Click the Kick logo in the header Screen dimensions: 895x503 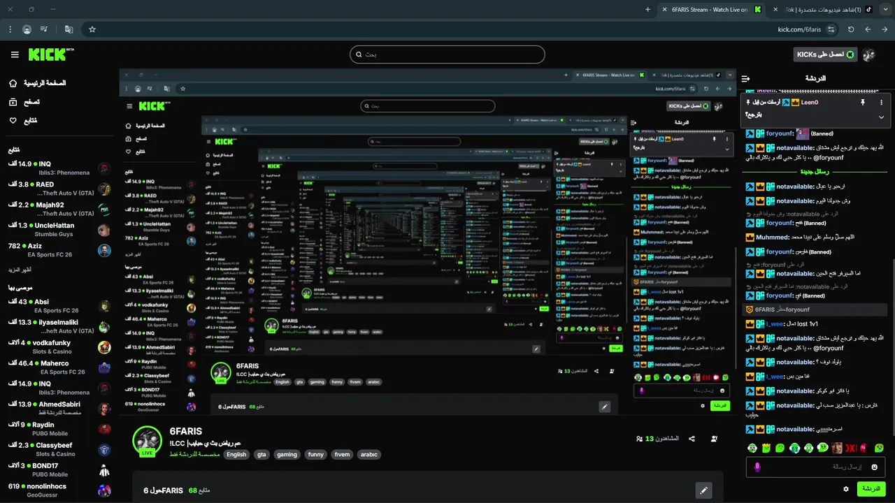[51, 54]
